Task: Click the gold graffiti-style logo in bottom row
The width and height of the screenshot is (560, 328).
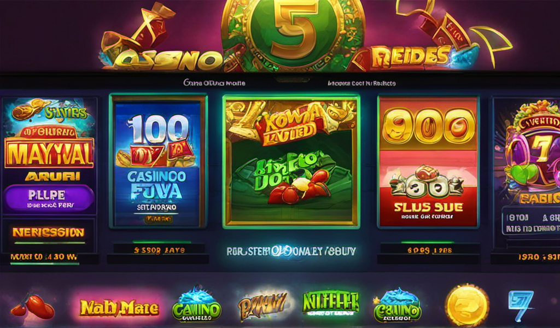Action: [x=262, y=305]
